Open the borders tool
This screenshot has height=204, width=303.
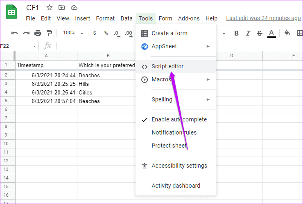[300, 33]
